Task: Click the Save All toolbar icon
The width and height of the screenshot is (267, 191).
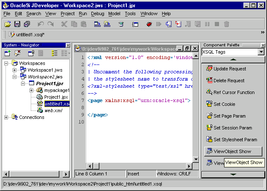Action: click(27, 24)
